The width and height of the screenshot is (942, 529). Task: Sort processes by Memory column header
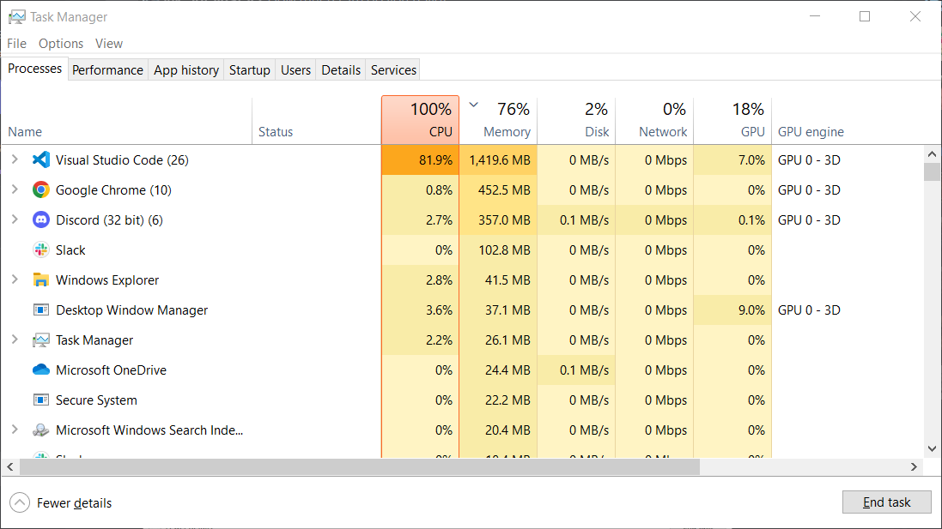501,120
